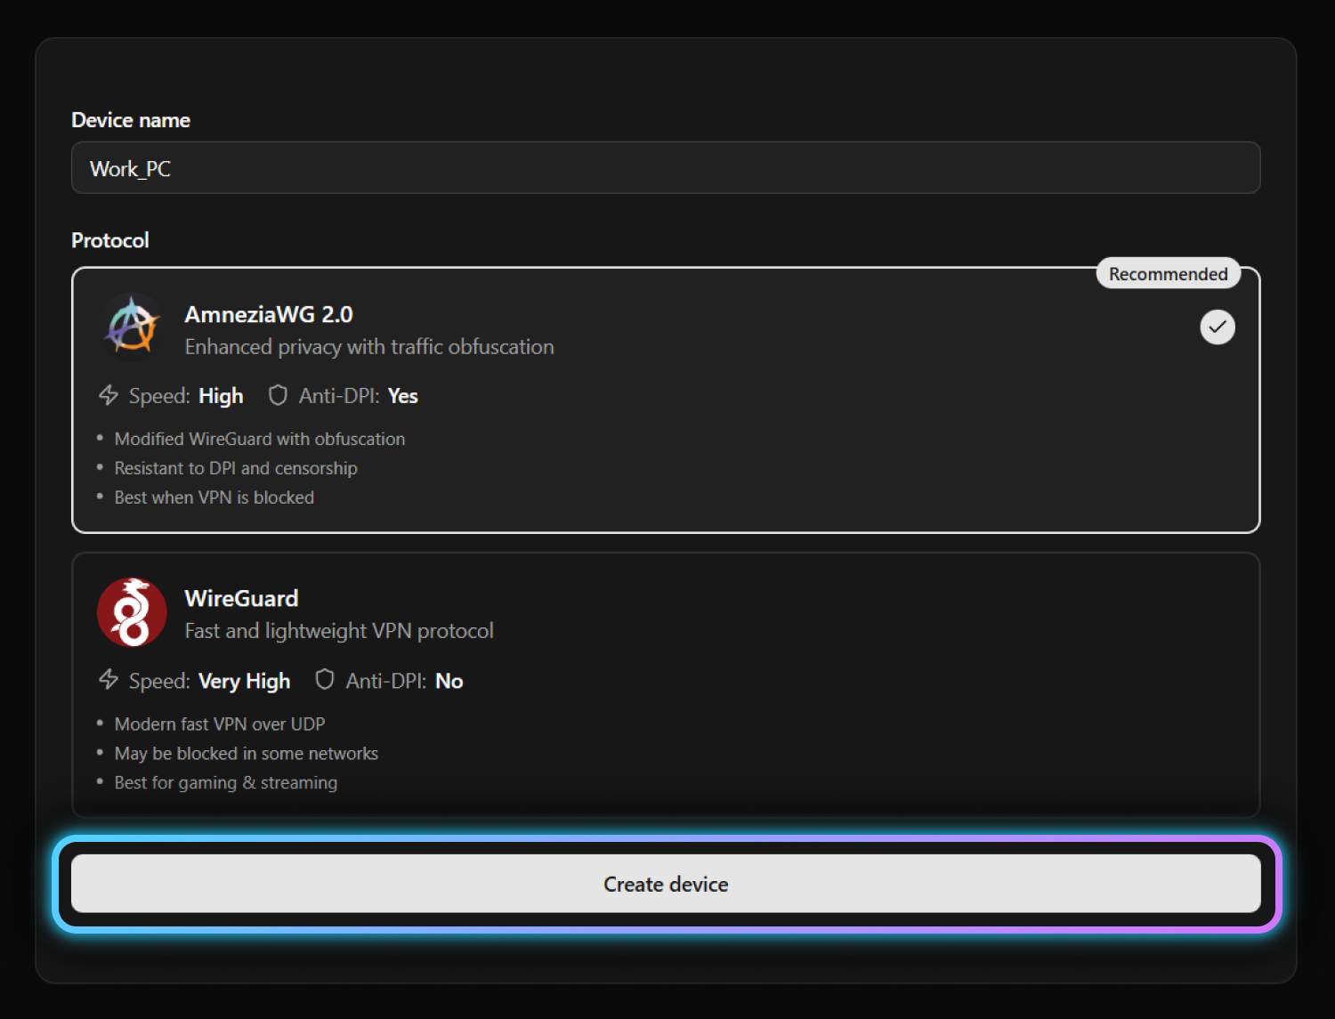Click the WireGuard dragon logo
The height and width of the screenshot is (1019, 1335).
coord(132,612)
